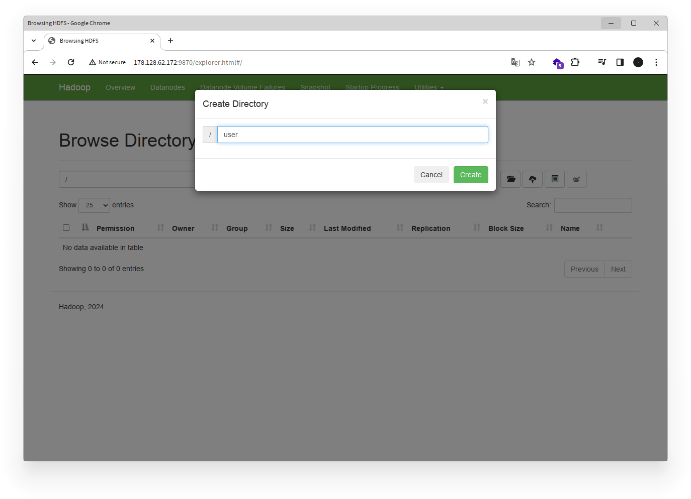
Task: Sort the table by Last Modified
Action: tap(347, 228)
